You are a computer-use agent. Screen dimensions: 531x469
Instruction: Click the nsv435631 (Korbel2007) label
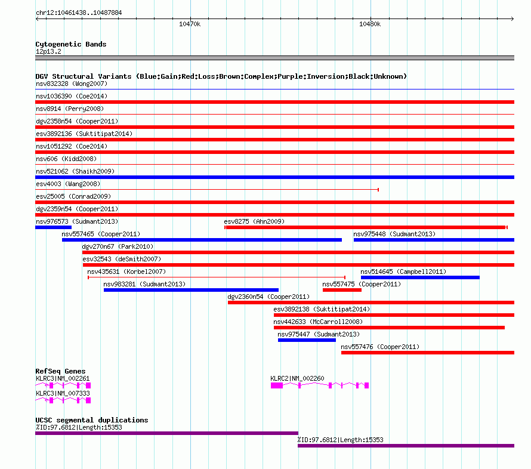(x=126, y=271)
